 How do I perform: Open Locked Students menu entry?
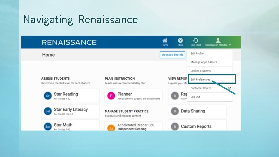tap(210, 71)
